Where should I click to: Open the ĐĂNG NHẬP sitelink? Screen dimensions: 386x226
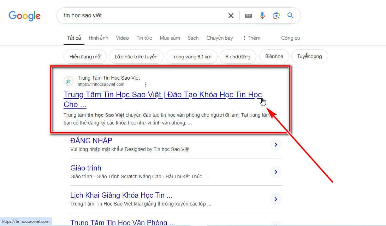pyautogui.click(x=91, y=141)
